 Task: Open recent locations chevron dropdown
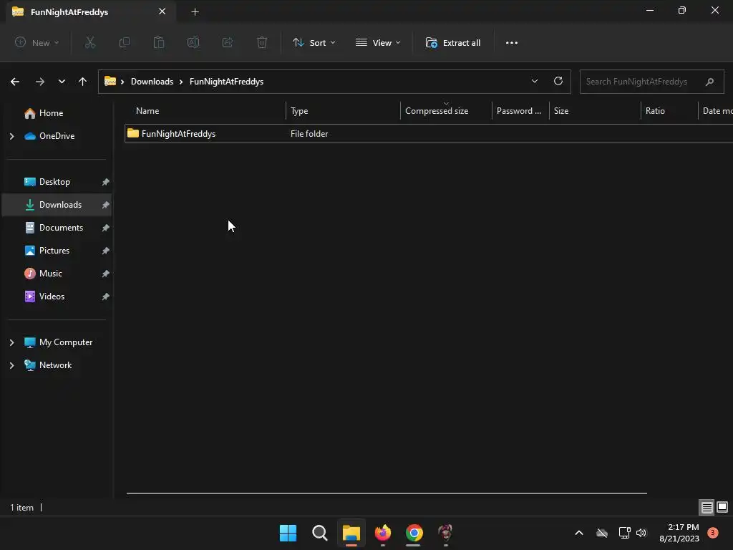(62, 82)
